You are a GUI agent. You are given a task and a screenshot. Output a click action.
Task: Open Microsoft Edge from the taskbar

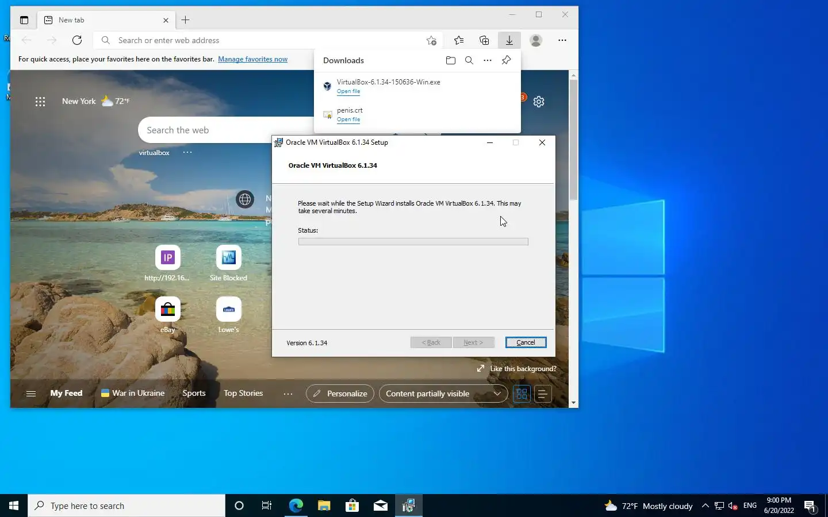point(296,506)
